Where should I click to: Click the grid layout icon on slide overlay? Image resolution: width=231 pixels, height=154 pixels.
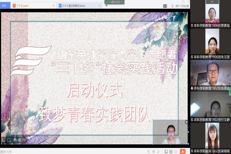(x=3, y=140)
